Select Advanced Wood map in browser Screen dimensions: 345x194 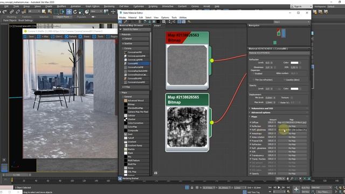(x=135, y=101)
